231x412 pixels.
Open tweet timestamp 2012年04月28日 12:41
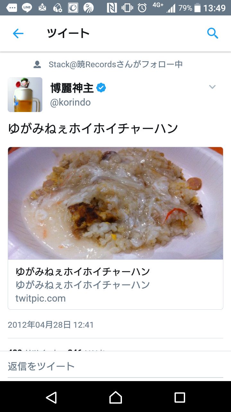point(51,325)
